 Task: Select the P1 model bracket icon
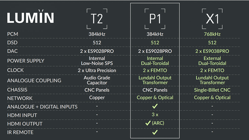pyautogui.click(x=155, y=19)
